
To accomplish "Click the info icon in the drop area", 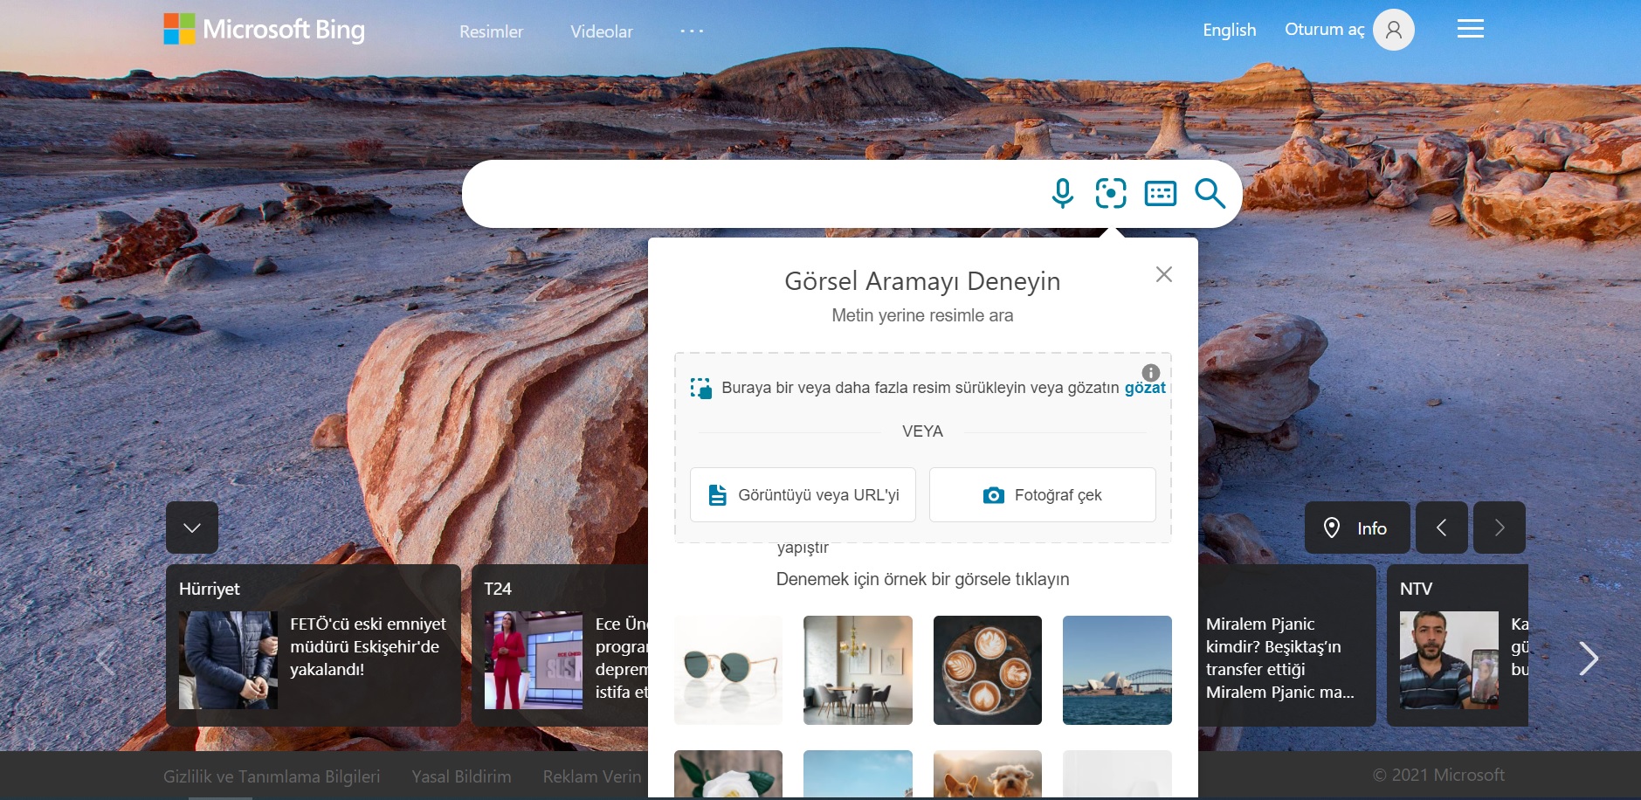I will click(1151, 372).
